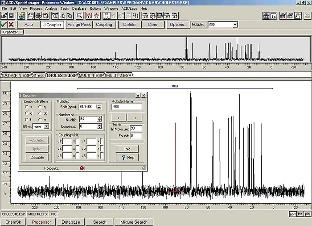
Task: Click the printer icon in toolbar
Action: 38,16
